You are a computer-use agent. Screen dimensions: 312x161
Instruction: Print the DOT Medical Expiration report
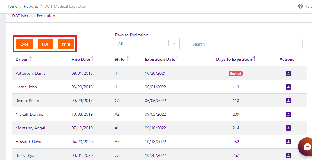point(66,44)
